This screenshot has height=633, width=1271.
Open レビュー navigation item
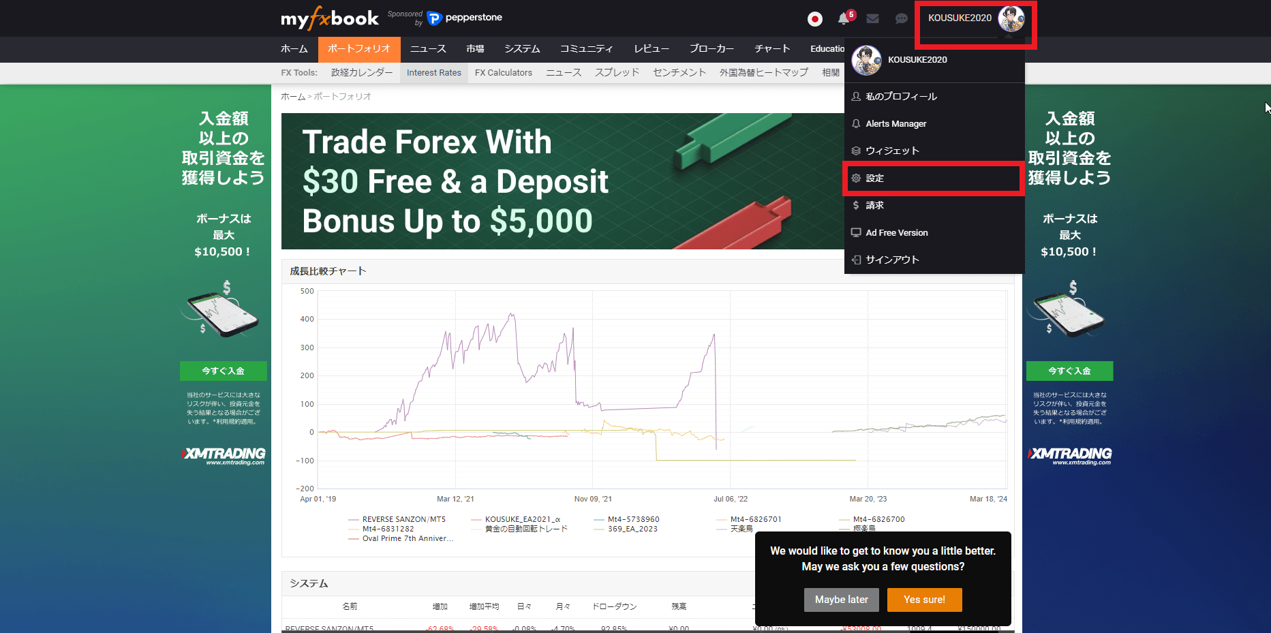tap(652, 49)
